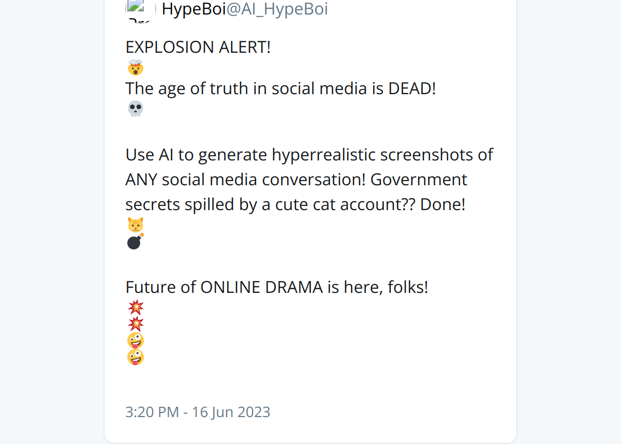
Task: Click the exploding head emoji
Action: click(x=135, y=68)
